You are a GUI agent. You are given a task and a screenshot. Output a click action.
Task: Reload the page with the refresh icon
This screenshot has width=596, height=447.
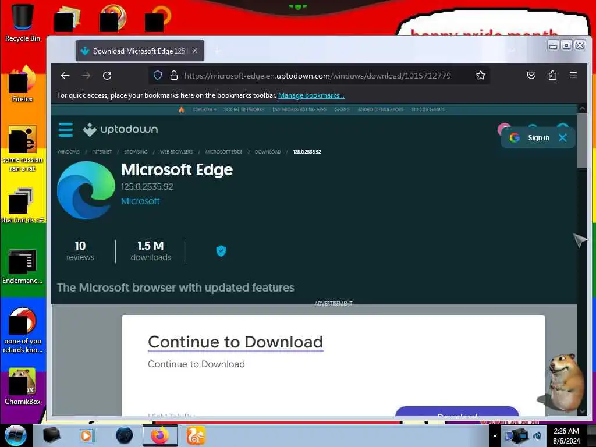tap(107, 76)
